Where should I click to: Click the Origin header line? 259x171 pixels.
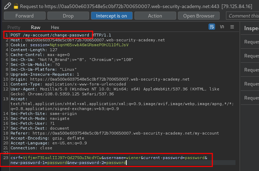point(100,79)
